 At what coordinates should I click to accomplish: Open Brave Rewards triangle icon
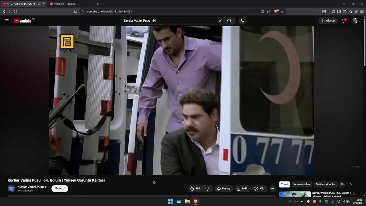click(x=282, y=11)
